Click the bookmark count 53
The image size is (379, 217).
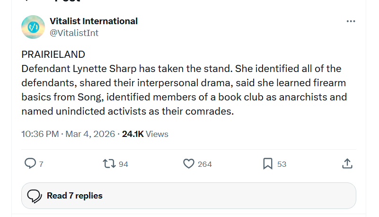tap(282, 164)
